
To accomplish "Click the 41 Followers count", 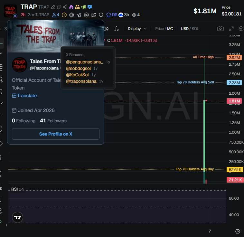I will tap(53, 121).
